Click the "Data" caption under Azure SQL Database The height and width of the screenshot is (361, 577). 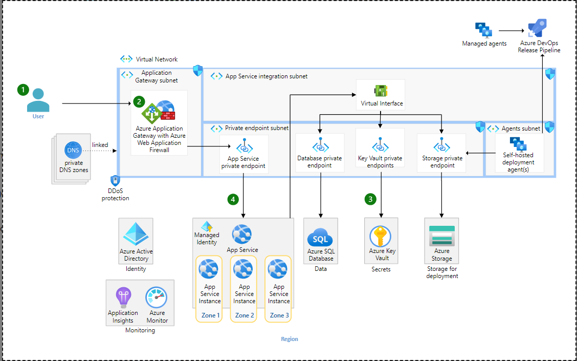pyautogui.click(x=321, y=269)
